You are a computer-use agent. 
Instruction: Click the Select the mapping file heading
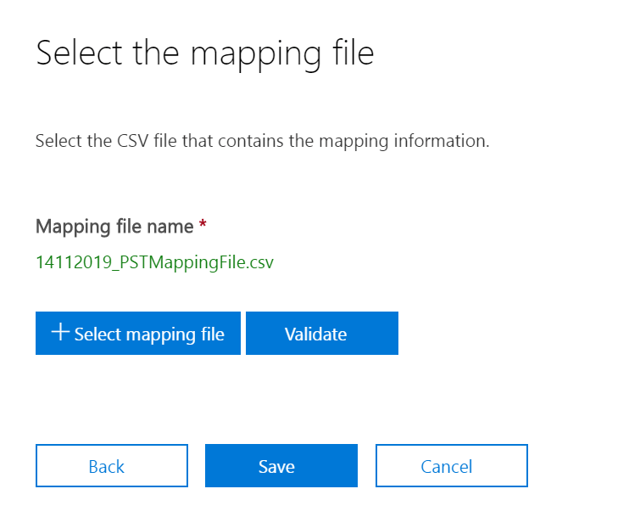click(x=204, y=53)
